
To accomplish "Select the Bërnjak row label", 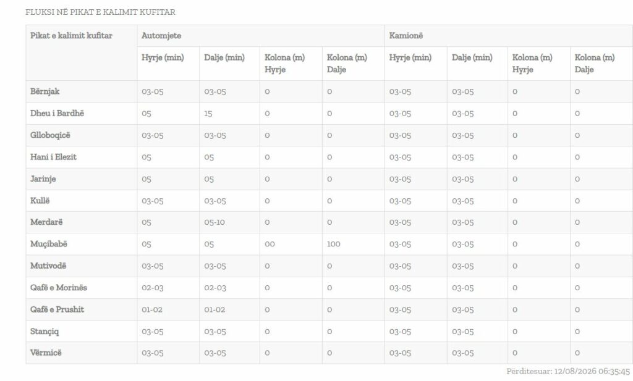I will [x=45, y=91].
